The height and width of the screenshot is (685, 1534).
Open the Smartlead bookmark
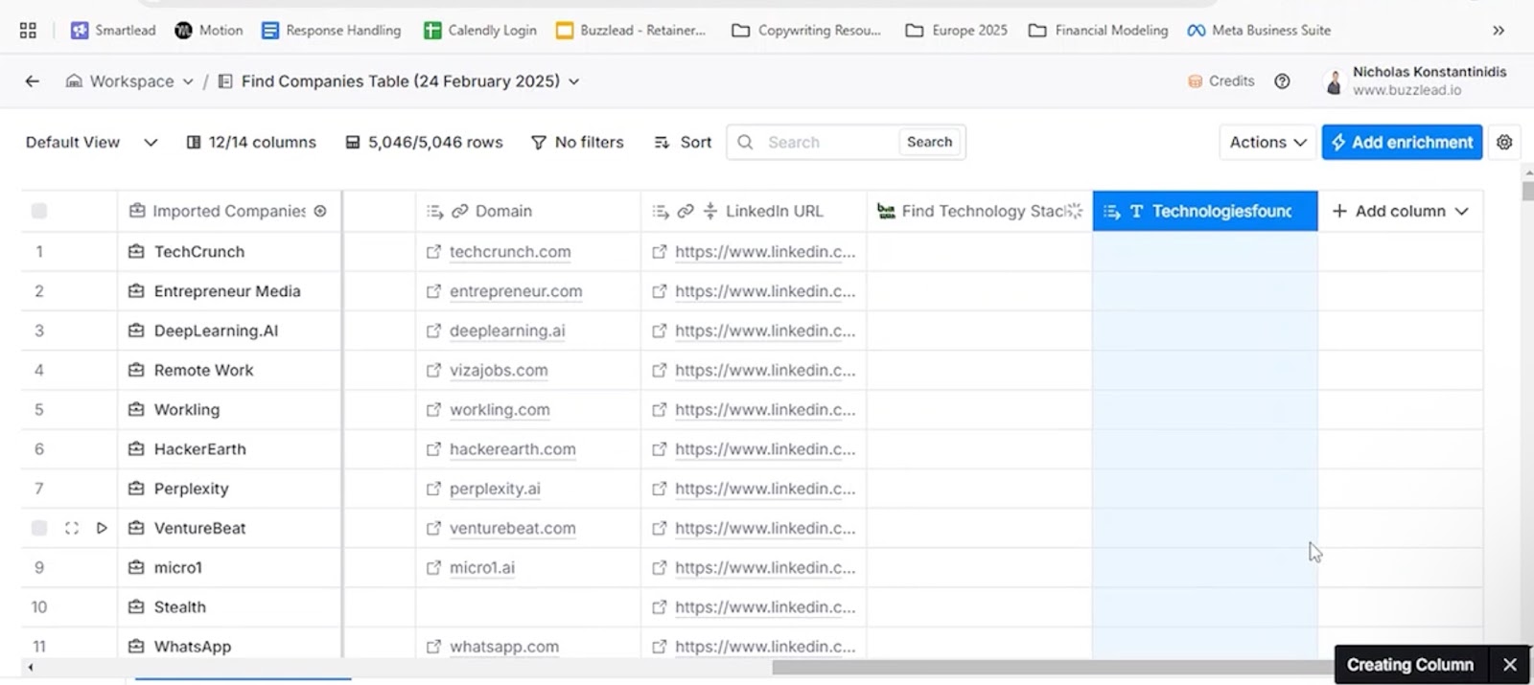click(113, 31)
